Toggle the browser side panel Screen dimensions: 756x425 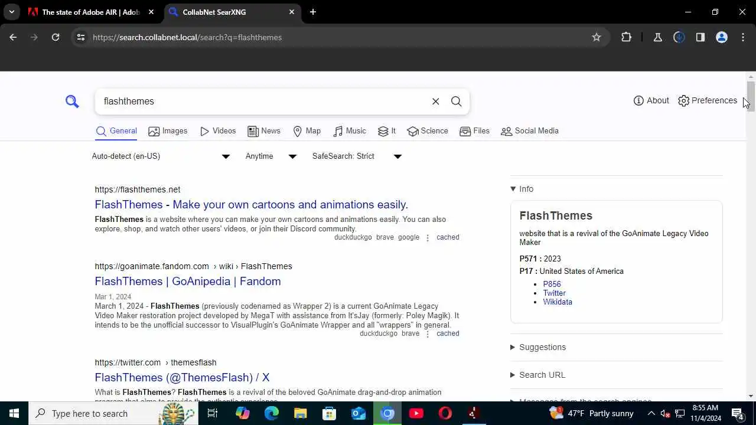point(700,37)
